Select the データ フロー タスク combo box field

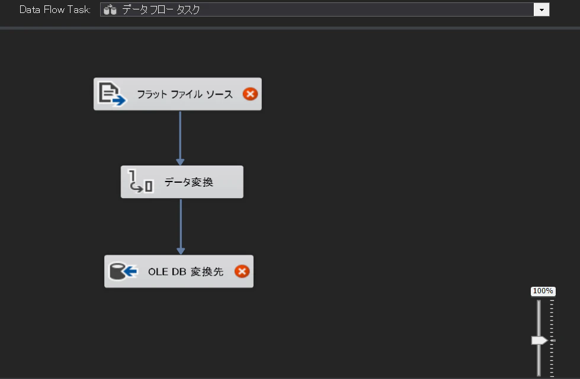325,9
